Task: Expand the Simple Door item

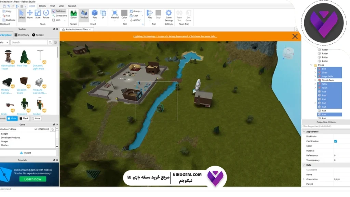Action: click(x=315, y=80)
